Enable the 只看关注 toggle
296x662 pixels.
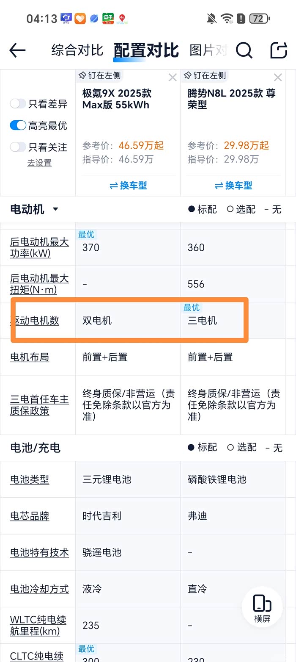click(18, 147)
